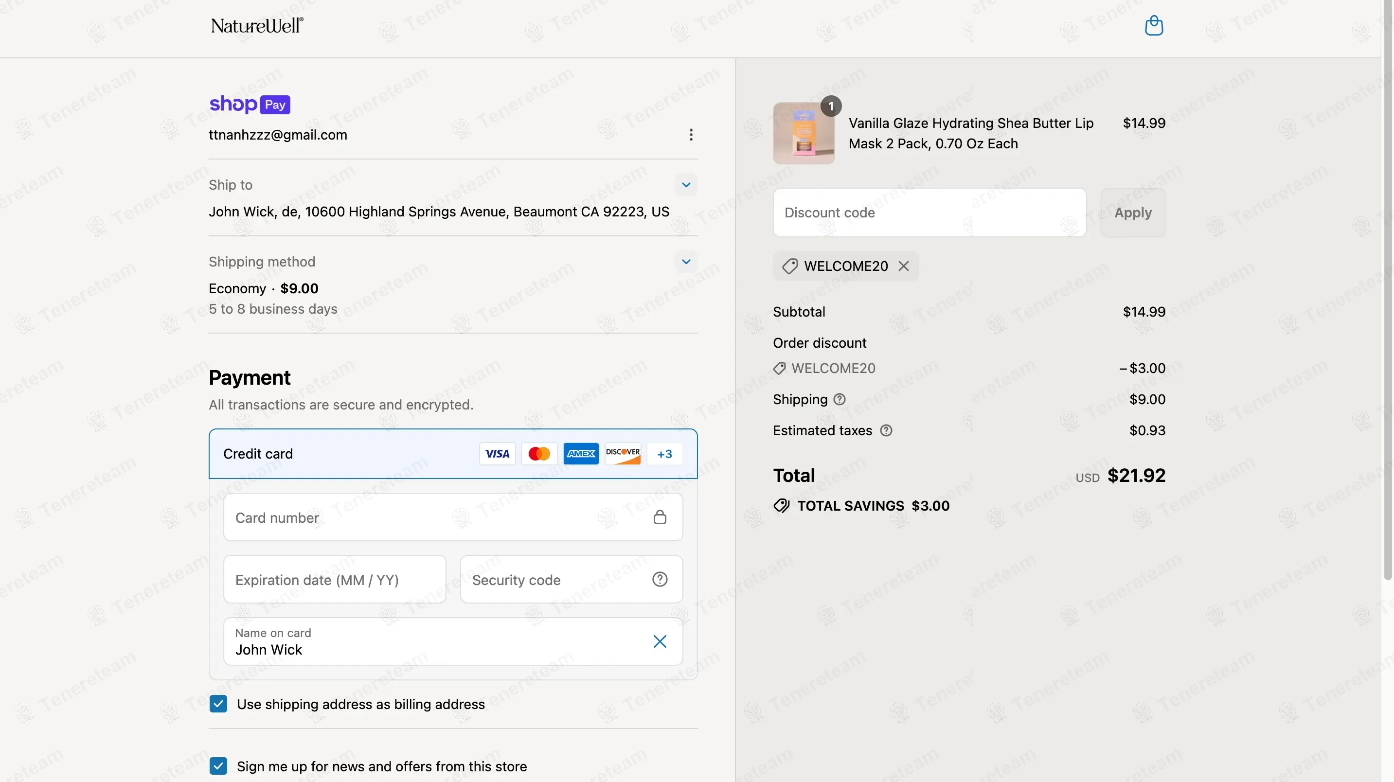Open the security code help icon

click(660, 579)
